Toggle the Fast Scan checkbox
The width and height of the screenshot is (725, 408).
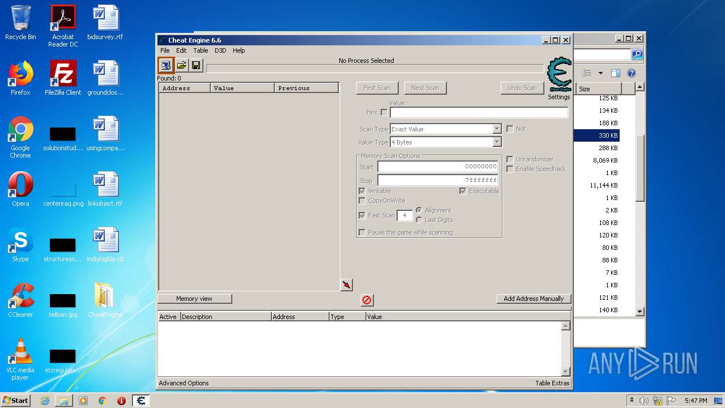pyautogui.click(x=362, y=215)
